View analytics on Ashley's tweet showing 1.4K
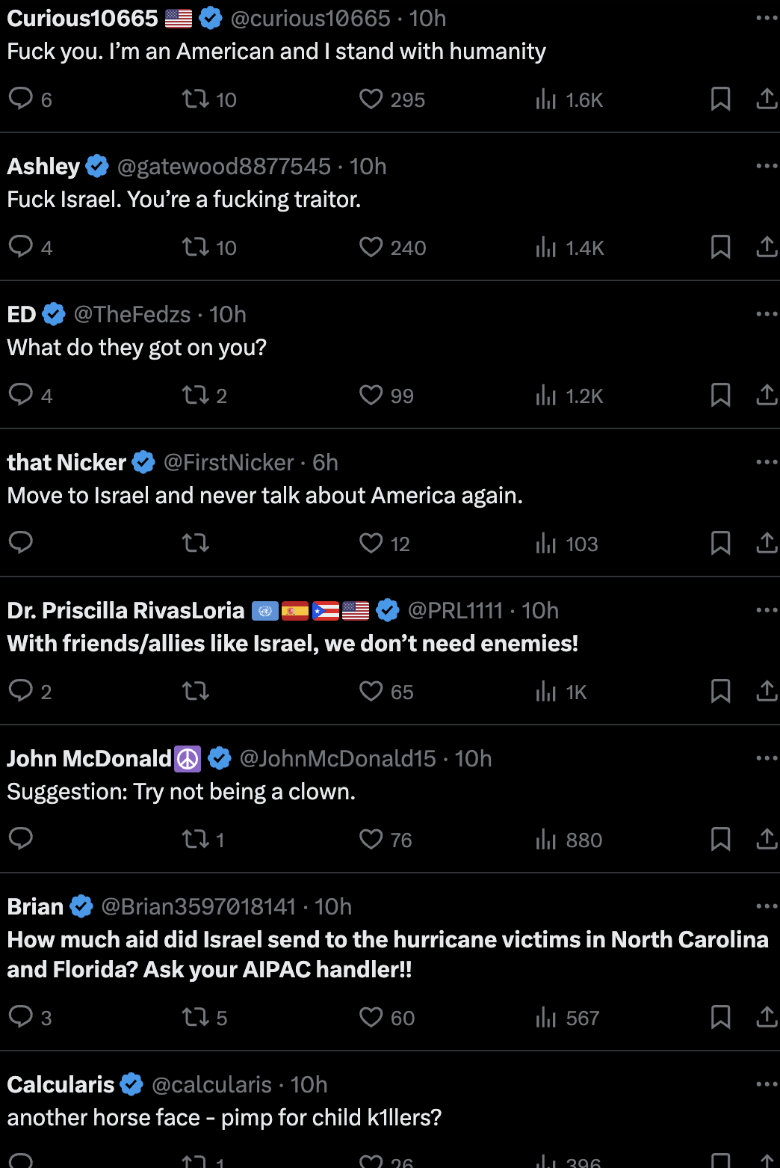The width and height of the screenshot is (780, 1168). tap(547, 247)
